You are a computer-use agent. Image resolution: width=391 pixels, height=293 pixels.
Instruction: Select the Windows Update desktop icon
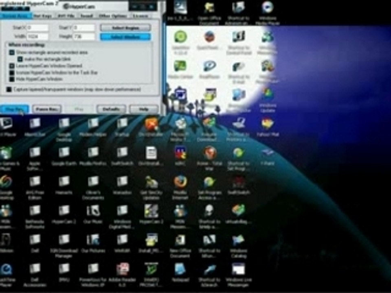267,100
